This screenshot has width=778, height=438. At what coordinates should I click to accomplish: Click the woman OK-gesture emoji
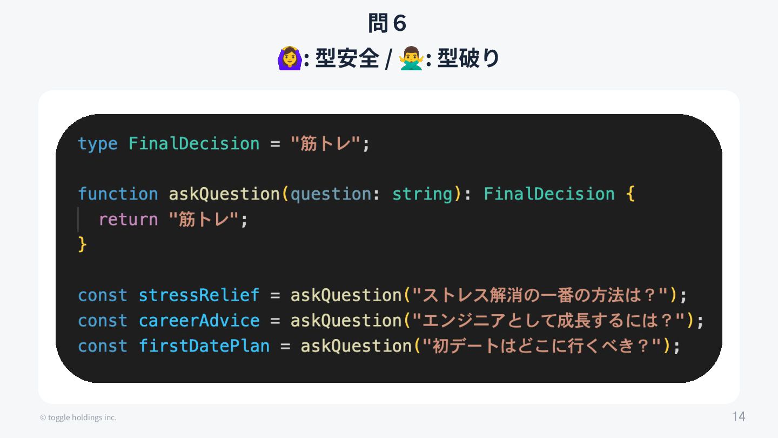(x=289, y=58)
